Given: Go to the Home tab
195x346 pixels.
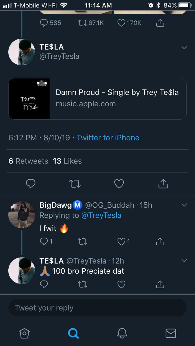Looking at the screenshot, I should [24, 333].
